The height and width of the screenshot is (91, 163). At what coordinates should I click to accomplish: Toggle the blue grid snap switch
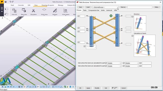tap(70, 87)
